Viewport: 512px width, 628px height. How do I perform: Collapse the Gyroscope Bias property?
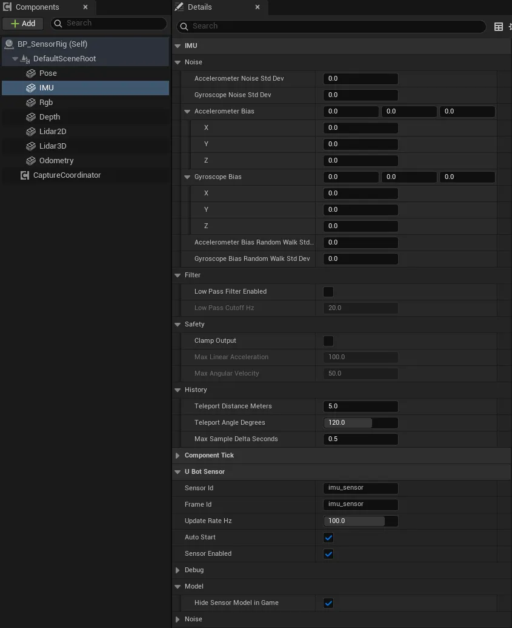tap(187, 177)
